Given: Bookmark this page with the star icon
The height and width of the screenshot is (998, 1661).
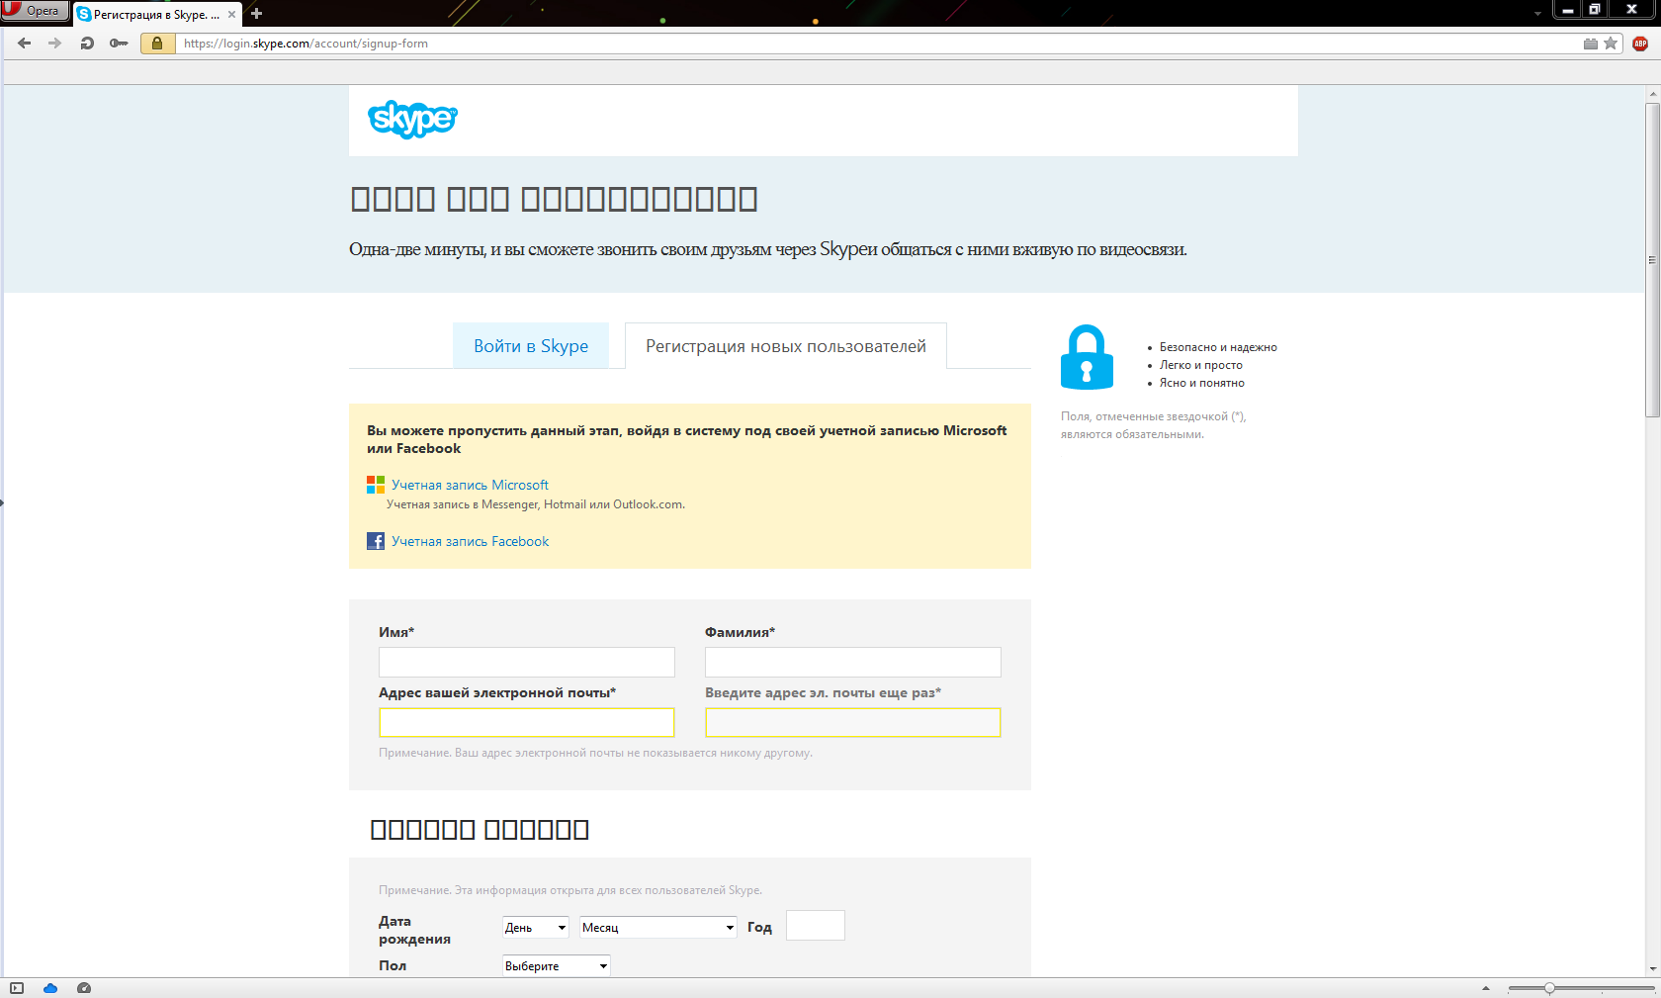Looking at the screenshot, I should point(1611,44).
